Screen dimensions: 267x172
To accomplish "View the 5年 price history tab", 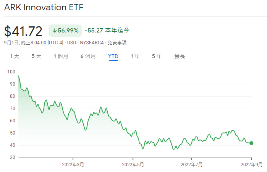I will tap(157, 56).
